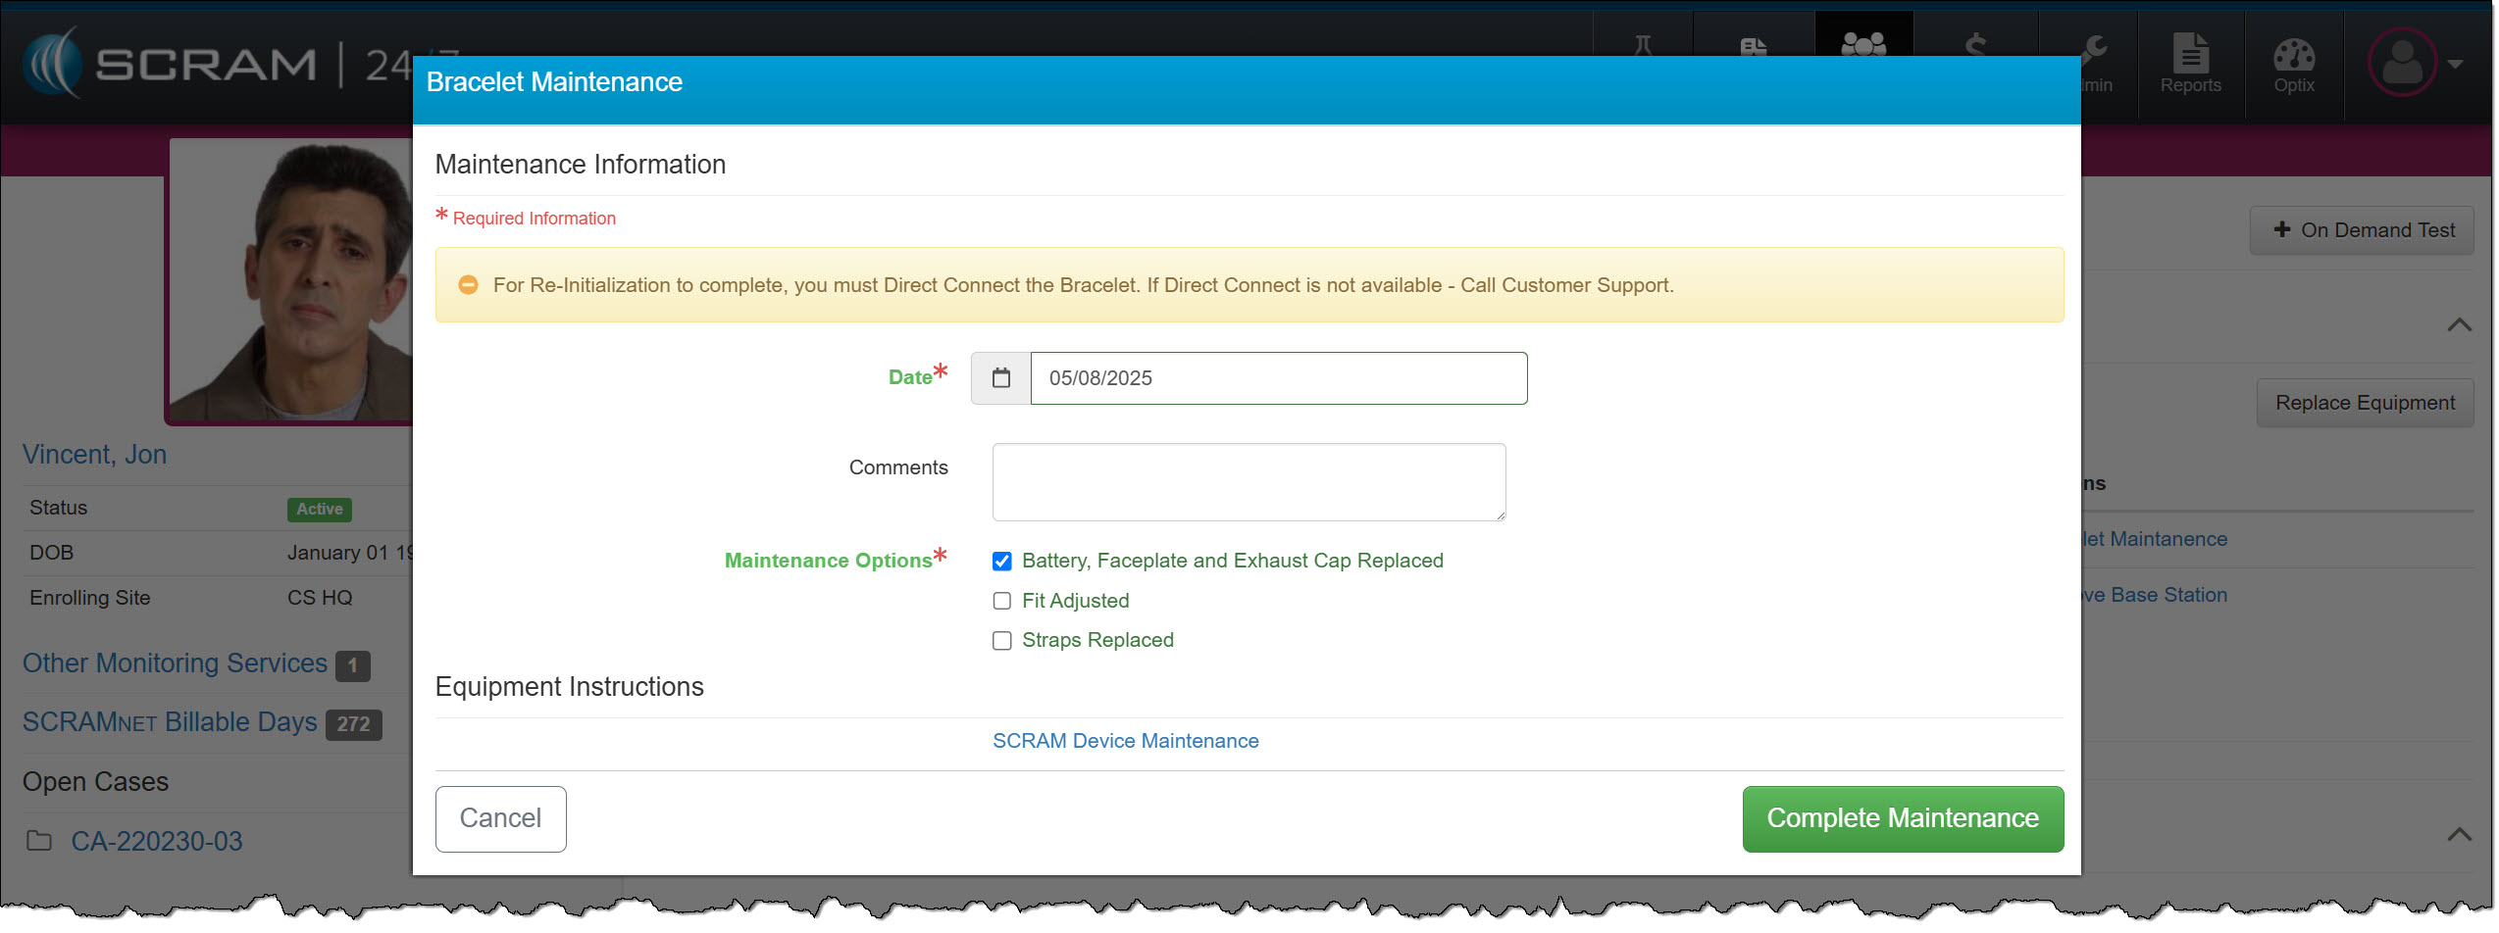The width and height of the screenshot is (2499, 933).
Task: Click the Cancel button in dialog
Action: pyautogui.click(x=500, y=818)
